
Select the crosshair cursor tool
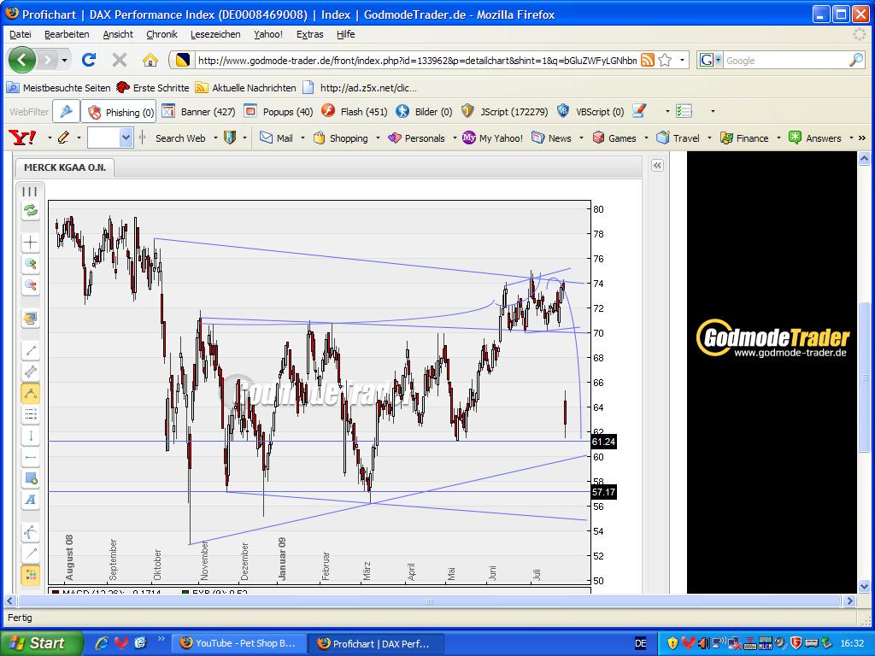[x=31, y=243]
